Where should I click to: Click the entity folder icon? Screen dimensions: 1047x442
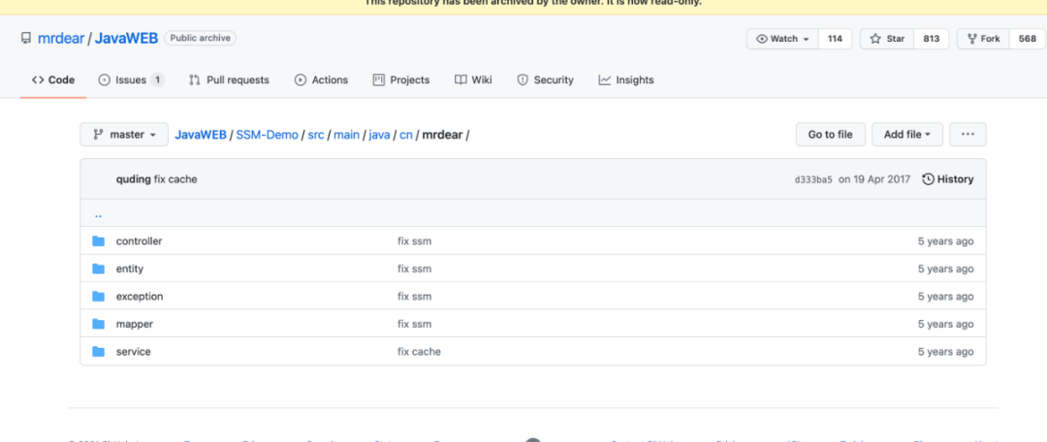tap(99, 268)
